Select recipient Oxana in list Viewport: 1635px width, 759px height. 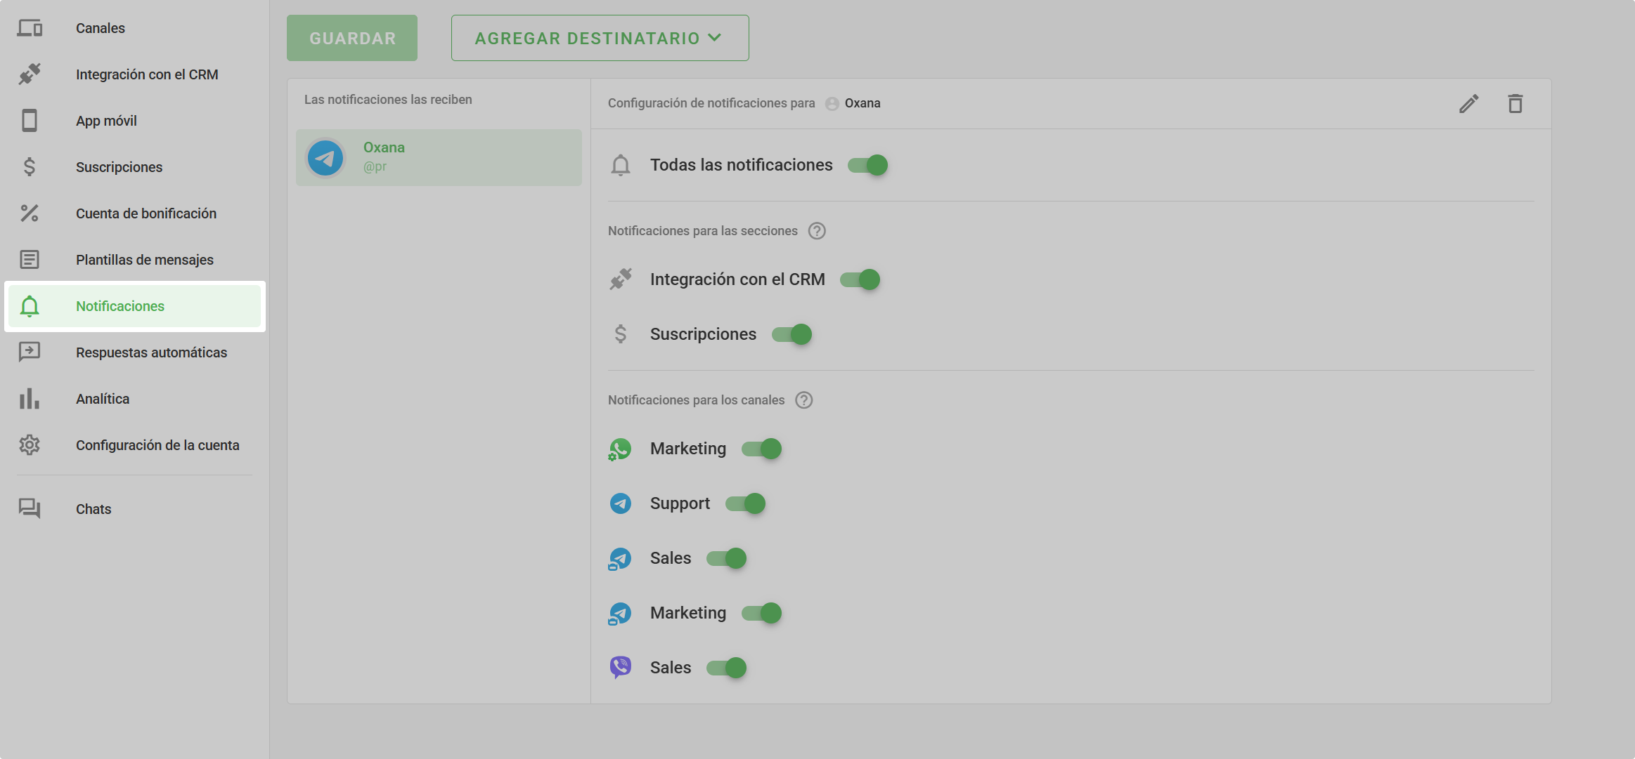point(439,157)
